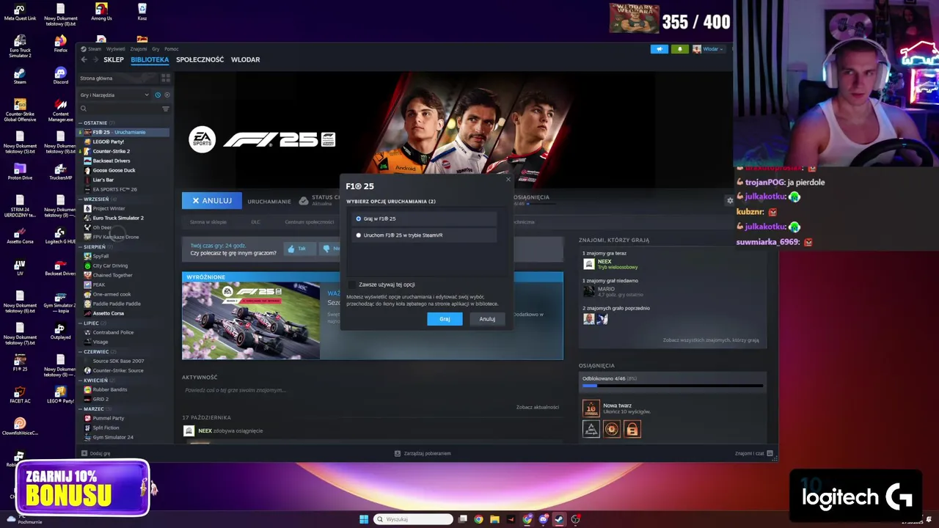Open 'Centrum społeczności' link
This screenshot has width=939, height=528.
(x=309, y=222)
